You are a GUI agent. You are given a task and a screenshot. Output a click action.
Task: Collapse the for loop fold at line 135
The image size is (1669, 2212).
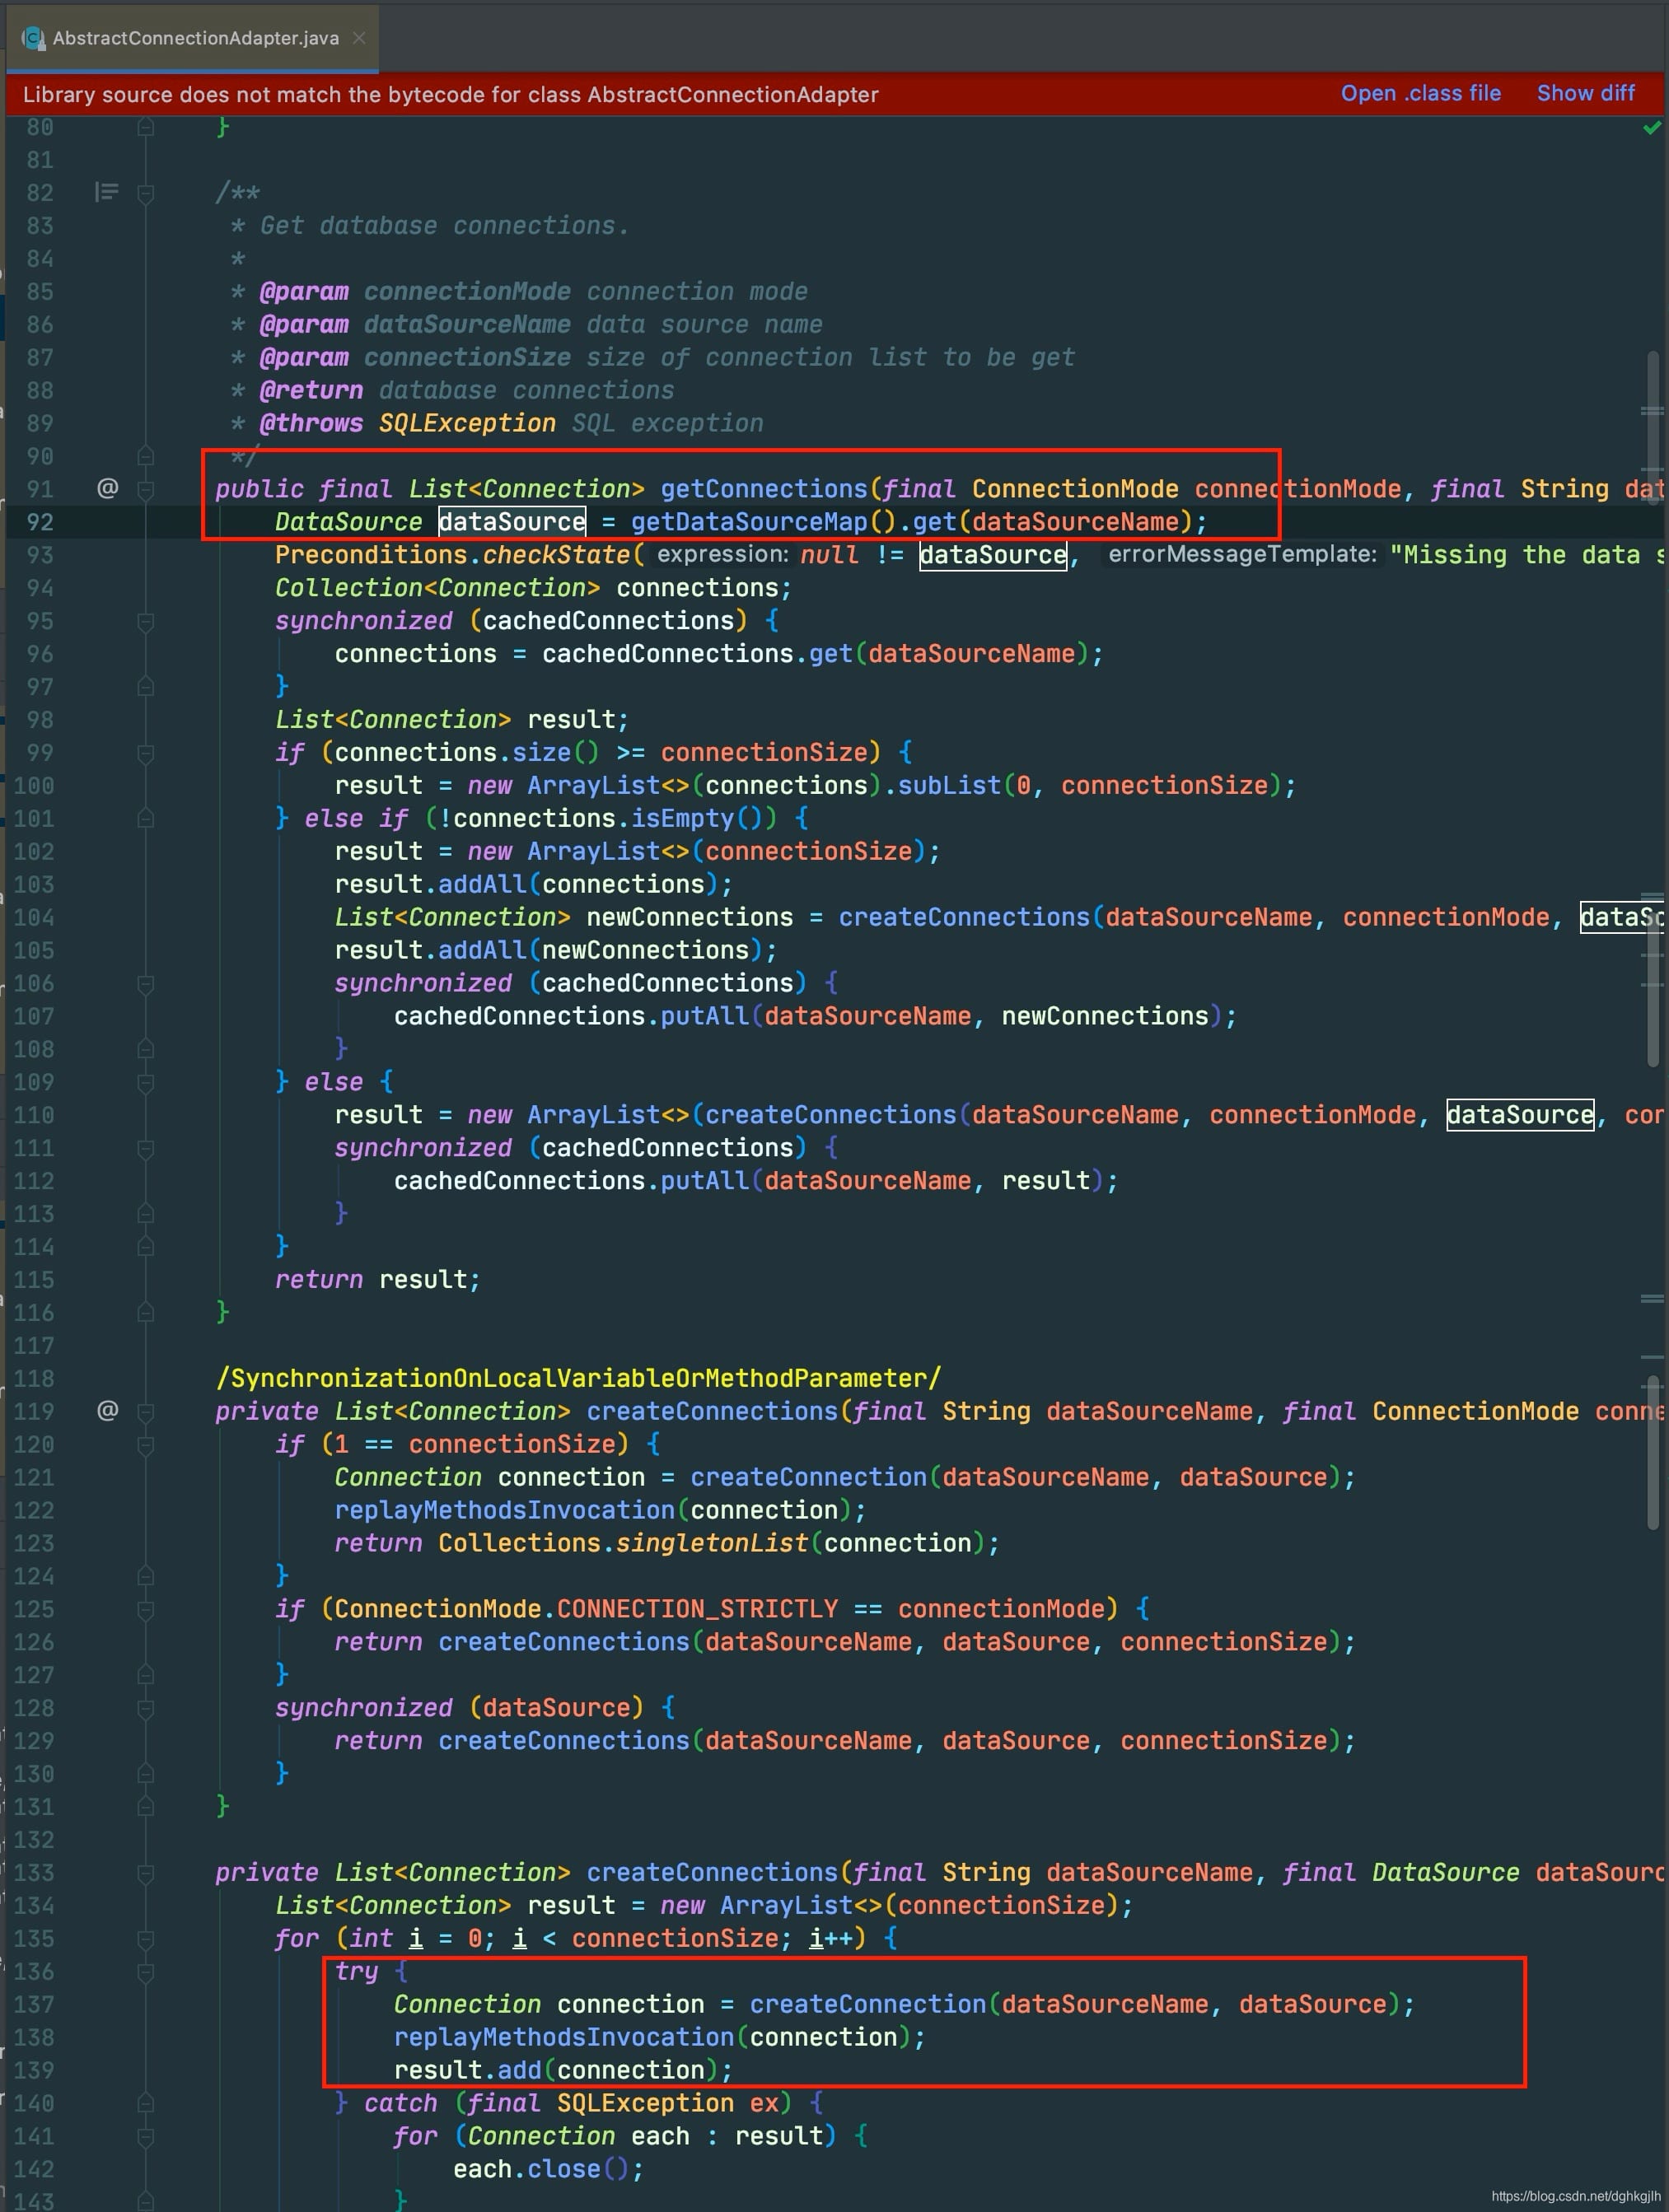pos(146,1938)
